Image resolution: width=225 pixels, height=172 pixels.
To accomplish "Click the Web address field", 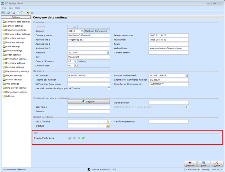I will click(x=168, y=48).
